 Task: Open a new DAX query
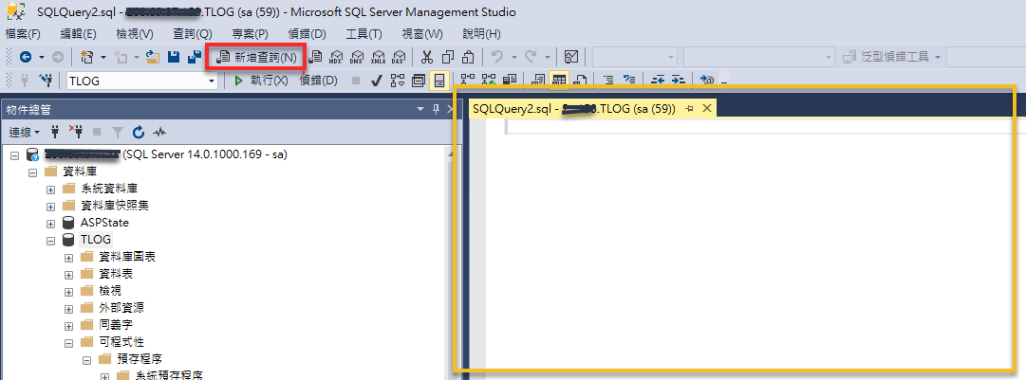point(398,58)
